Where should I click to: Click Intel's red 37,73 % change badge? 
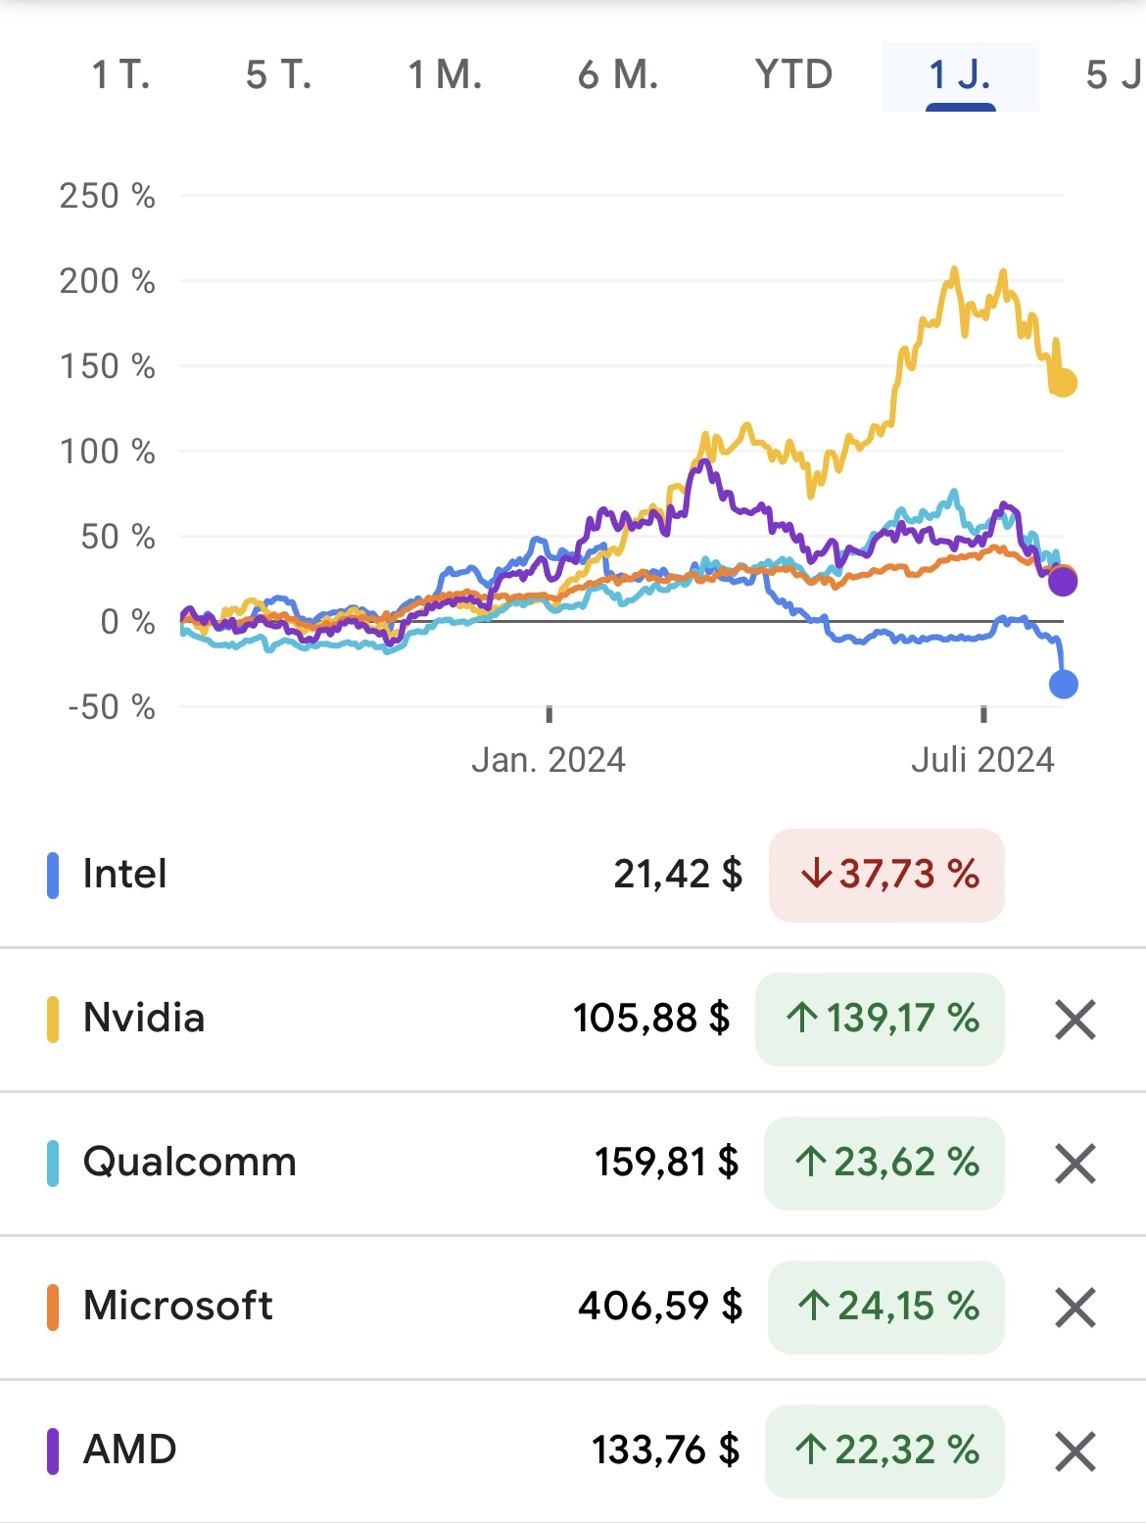(886, 875)
